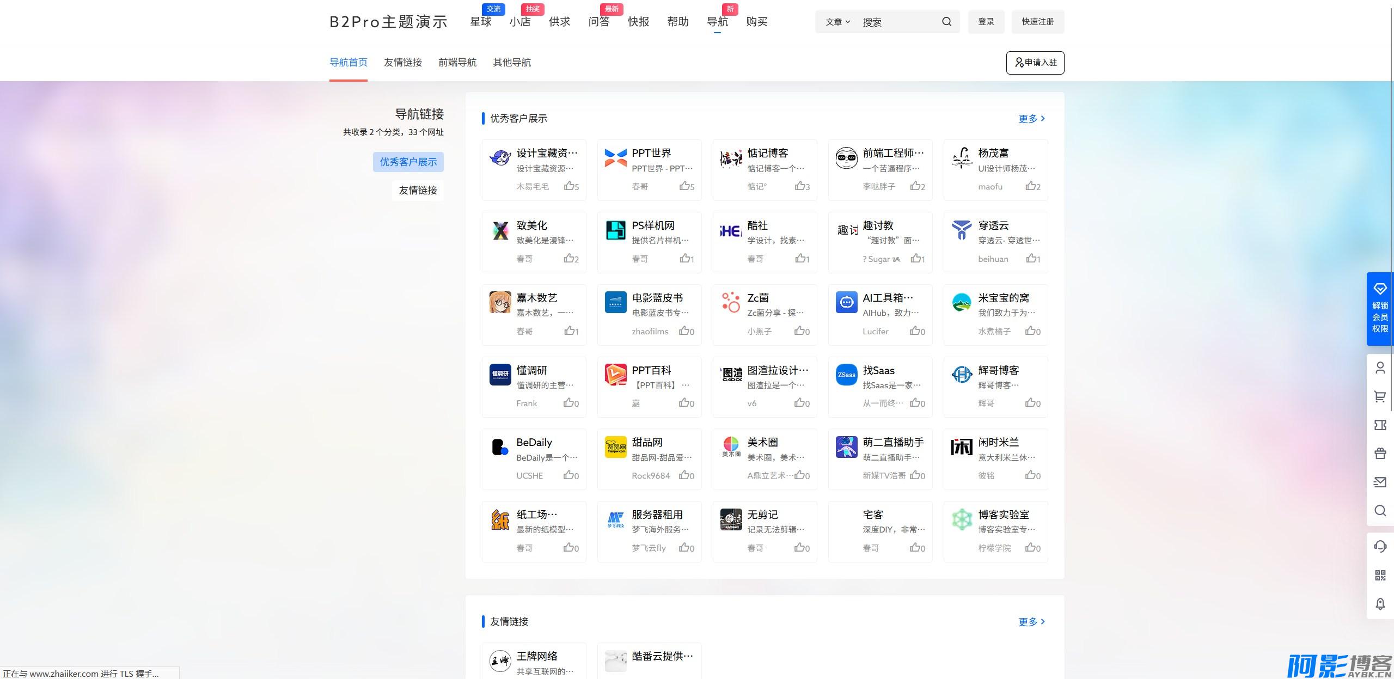Open the 文章 search type dropdown
This screenshot has height=679, width=1394.
[837, 22]
